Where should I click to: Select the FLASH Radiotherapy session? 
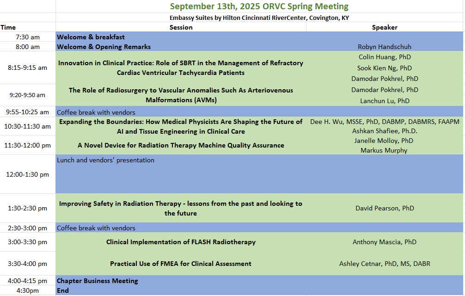coord(181,242)
